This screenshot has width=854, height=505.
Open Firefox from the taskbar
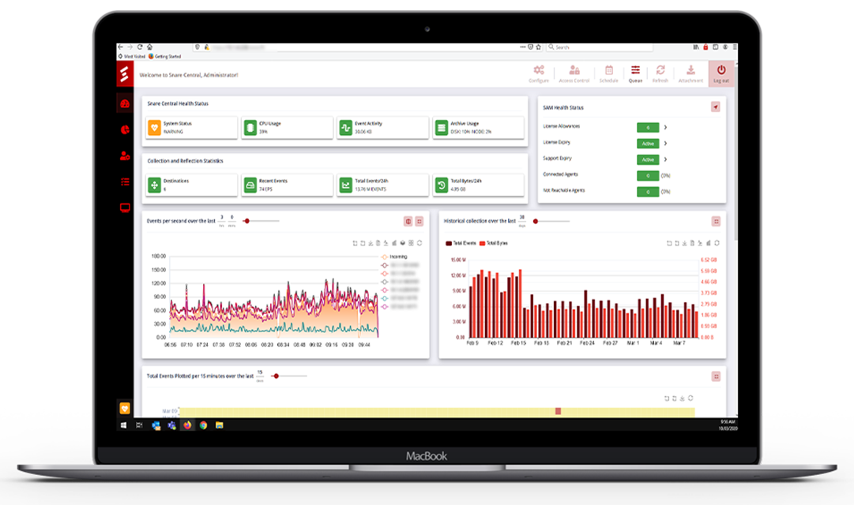click(x=187, y=425)
